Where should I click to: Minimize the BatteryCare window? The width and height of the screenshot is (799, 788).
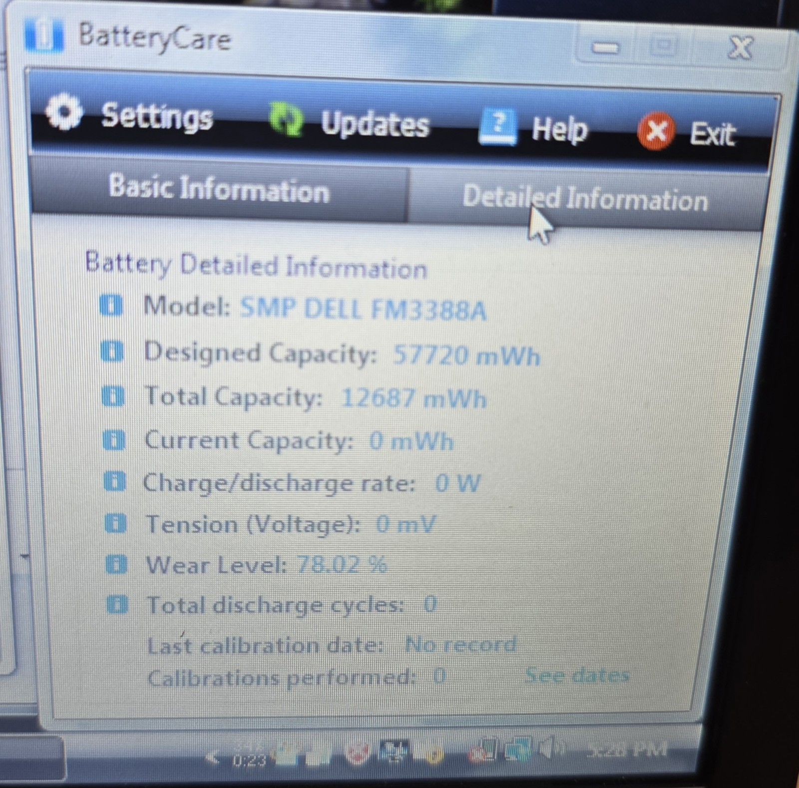point(605,48)
